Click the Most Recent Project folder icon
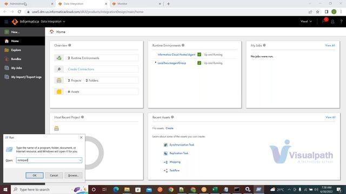Screen dimensions: 346x194 pyautogui.click(x=56, y=128)
